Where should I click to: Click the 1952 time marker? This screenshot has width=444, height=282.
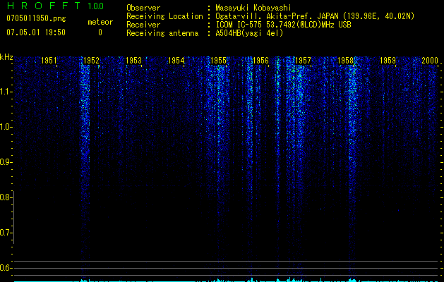(91, 60)
